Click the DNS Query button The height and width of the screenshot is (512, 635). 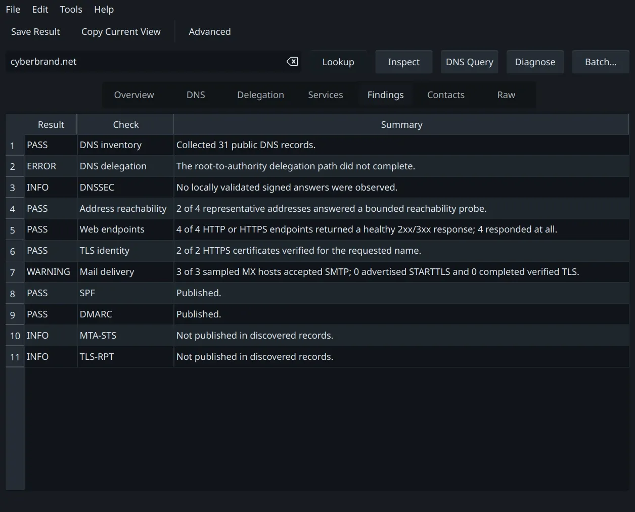[469, 62]
